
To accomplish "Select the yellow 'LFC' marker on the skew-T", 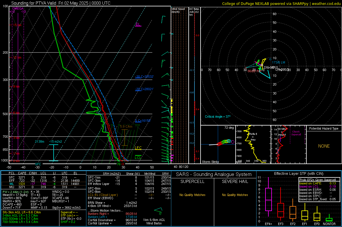I will (138, 148).
